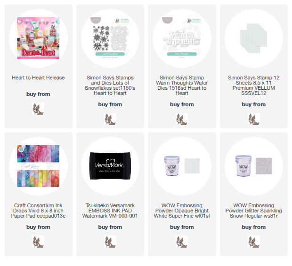The width and height of the screenshot is (292, 266).
Task: Follow the Craft Consortium Ink Drops Vivid link
Action: (38, 211)
